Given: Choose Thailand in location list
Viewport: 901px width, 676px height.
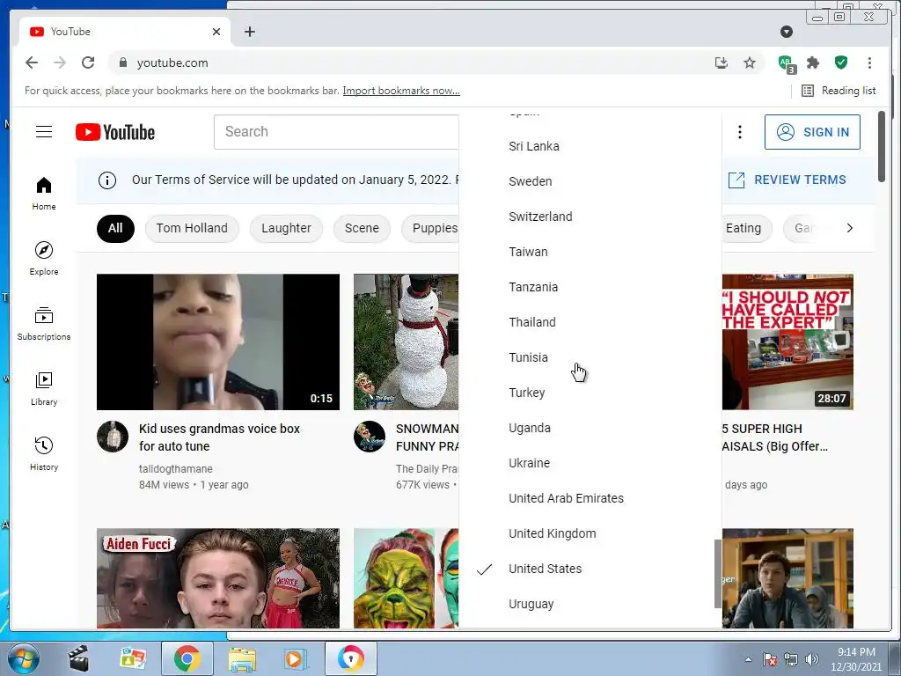Looking at the screenshot, I should [x=590, y=322].
